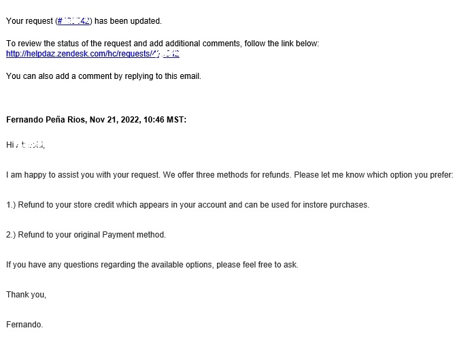This screenshot has height=341, width=459.
Task: Click the "Hi" greeting word
Action: (x=10, y=145)
